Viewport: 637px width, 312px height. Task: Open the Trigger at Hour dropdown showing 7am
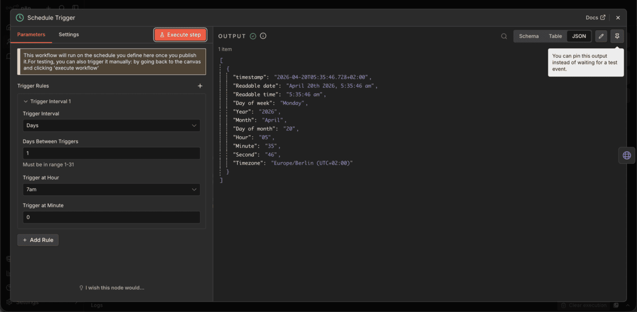[x=111, y=189]
